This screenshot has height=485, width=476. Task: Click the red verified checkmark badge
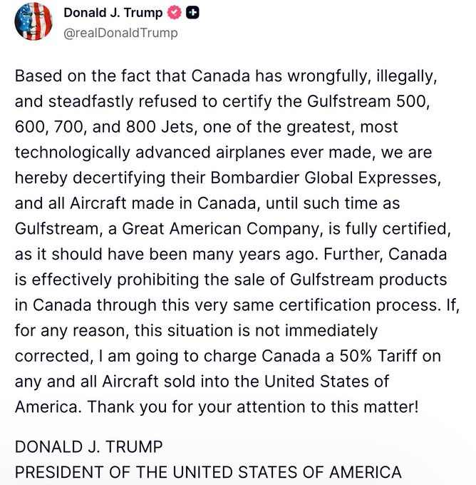tap(175, 14)
